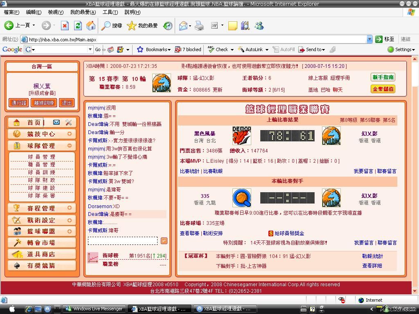Click the 街球榜 ranking chart icon
The height and width of the screenshot is (314, 419).
93,257
